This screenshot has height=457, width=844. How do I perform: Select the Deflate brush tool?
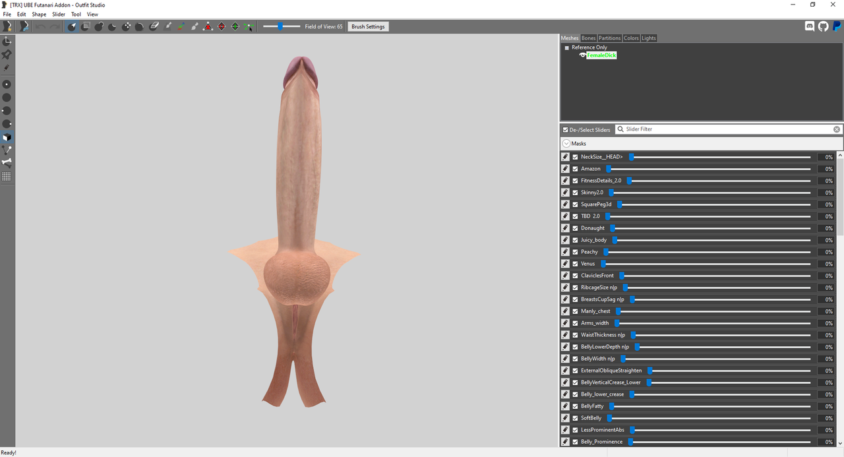click(112, 26)
